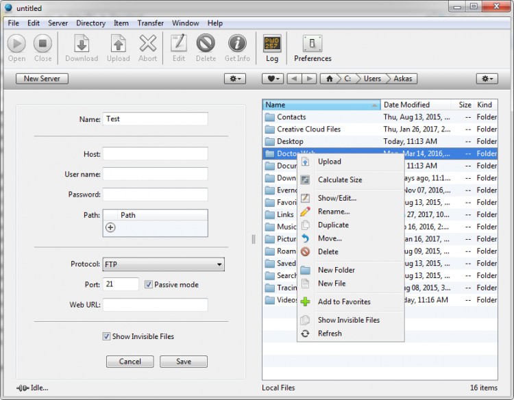Screen dimensions: 514x400
Task: Expand the Protocol FTP dropdown
Action: click(x=164, y=264)
